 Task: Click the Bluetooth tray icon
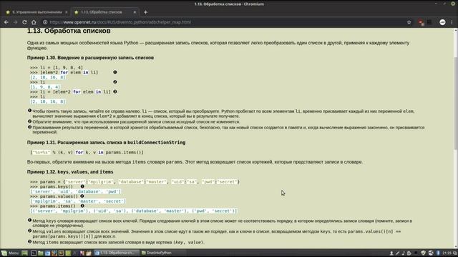(x=438, y=253)
